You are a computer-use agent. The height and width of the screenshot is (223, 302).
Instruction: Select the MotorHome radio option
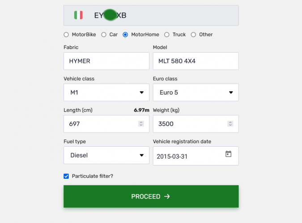pos(125,34)
